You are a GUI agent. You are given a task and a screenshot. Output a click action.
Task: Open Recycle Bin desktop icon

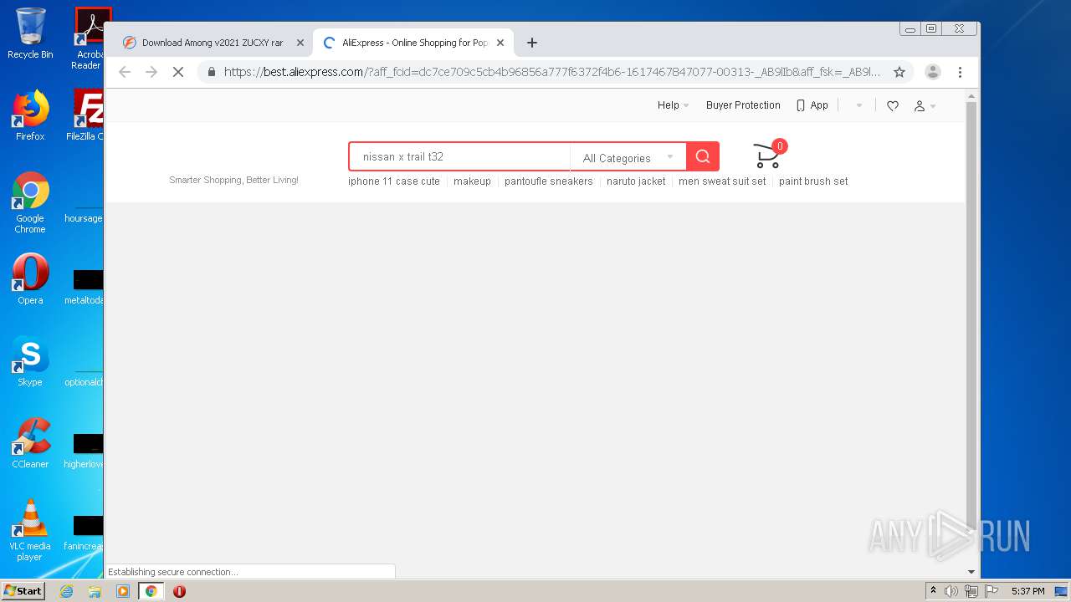pyautogui.click(x=30, y=33)
